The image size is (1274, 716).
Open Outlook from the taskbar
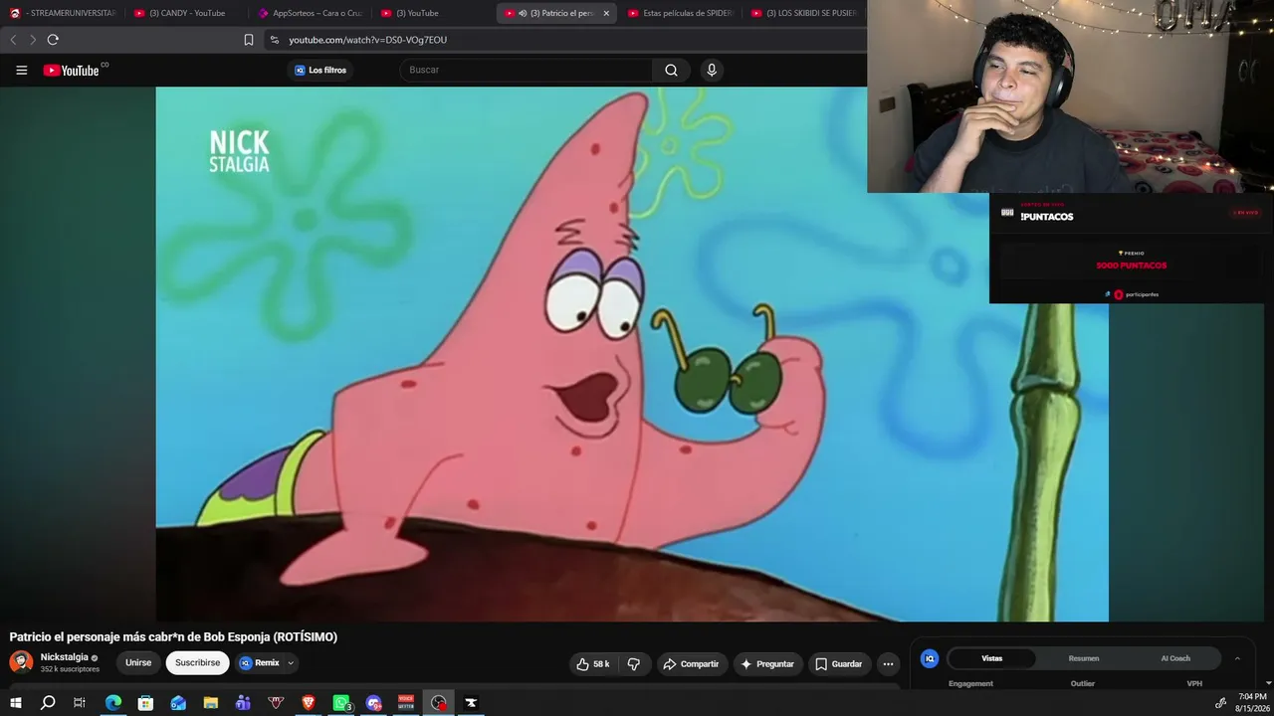178,703
